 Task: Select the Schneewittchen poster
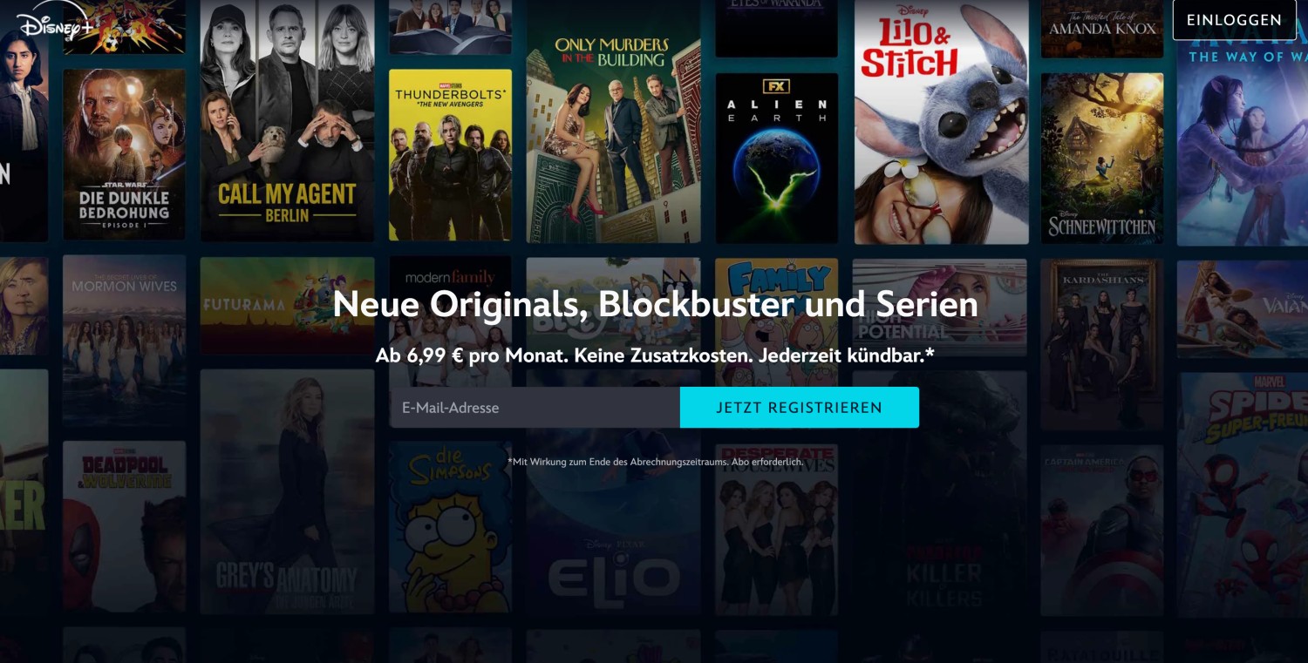1102,158
